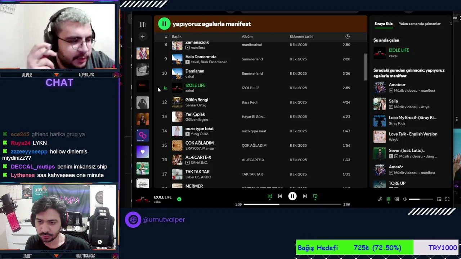This screenshot has height=259, width=461.
Task: Toggle the green queue icon
Action: 388,199
